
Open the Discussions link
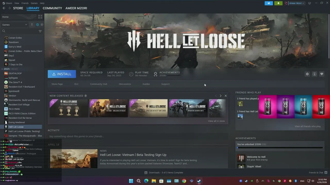tap(125, 84)
